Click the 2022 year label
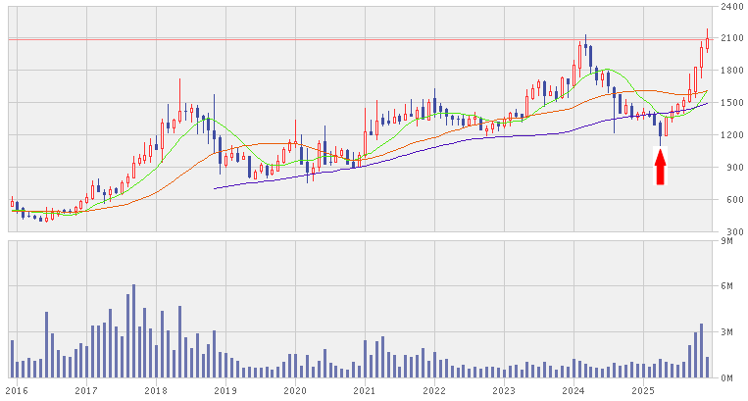 (x=433, y=390)
